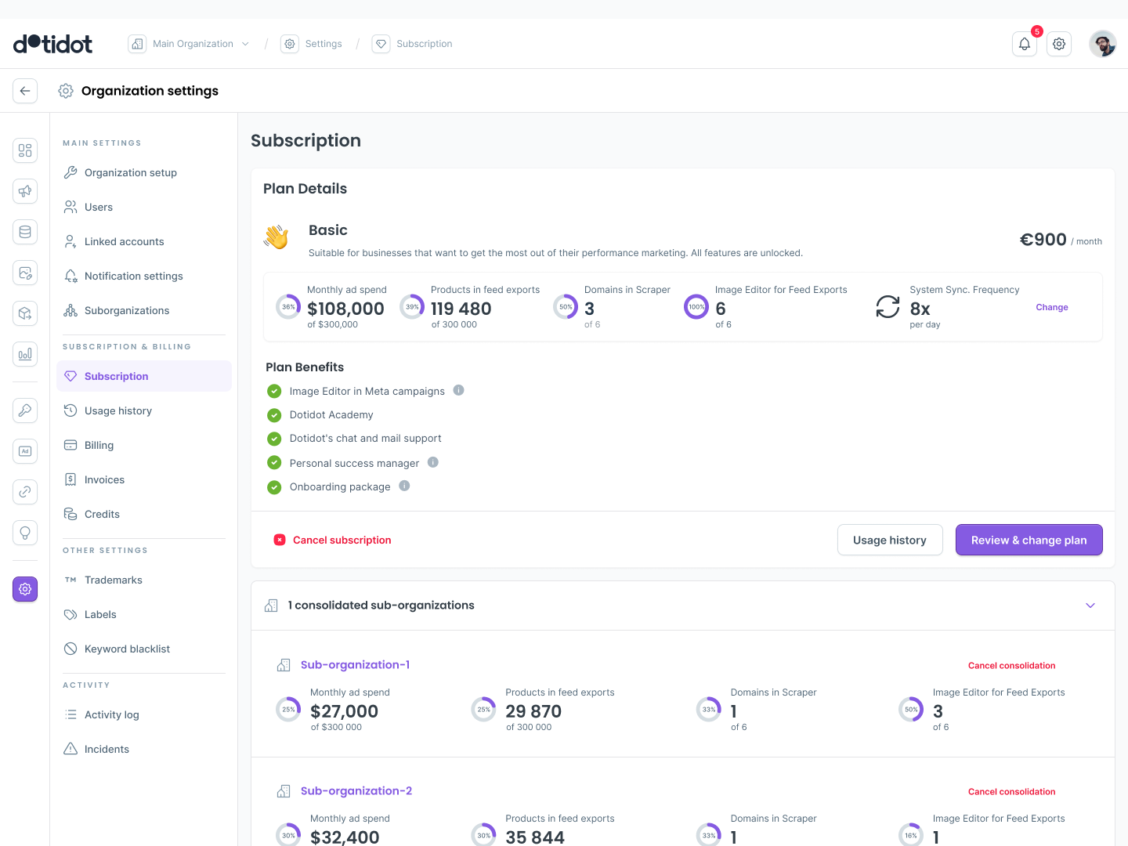Screen dimensions: 1128x846
Task: Click the lightbulb icon in left rail
Action: (x=25, y=533)
